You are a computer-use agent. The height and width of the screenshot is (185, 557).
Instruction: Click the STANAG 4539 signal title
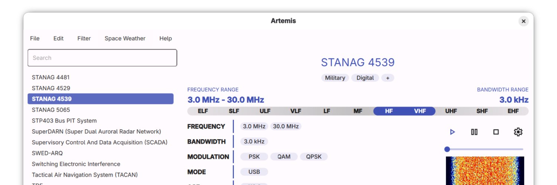(x=358, y=62)
